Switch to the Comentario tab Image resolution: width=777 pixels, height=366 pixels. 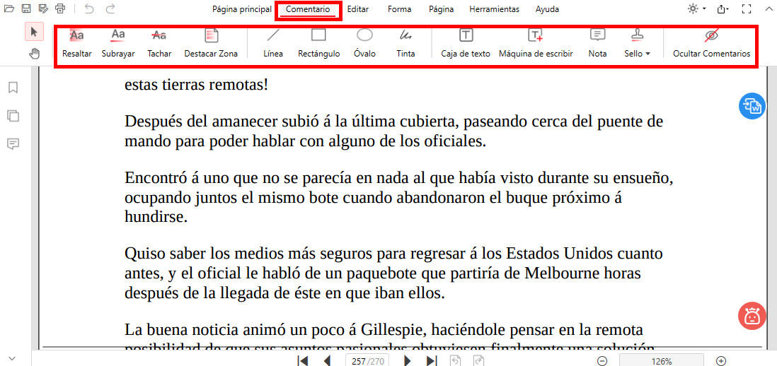coord(308,9)
